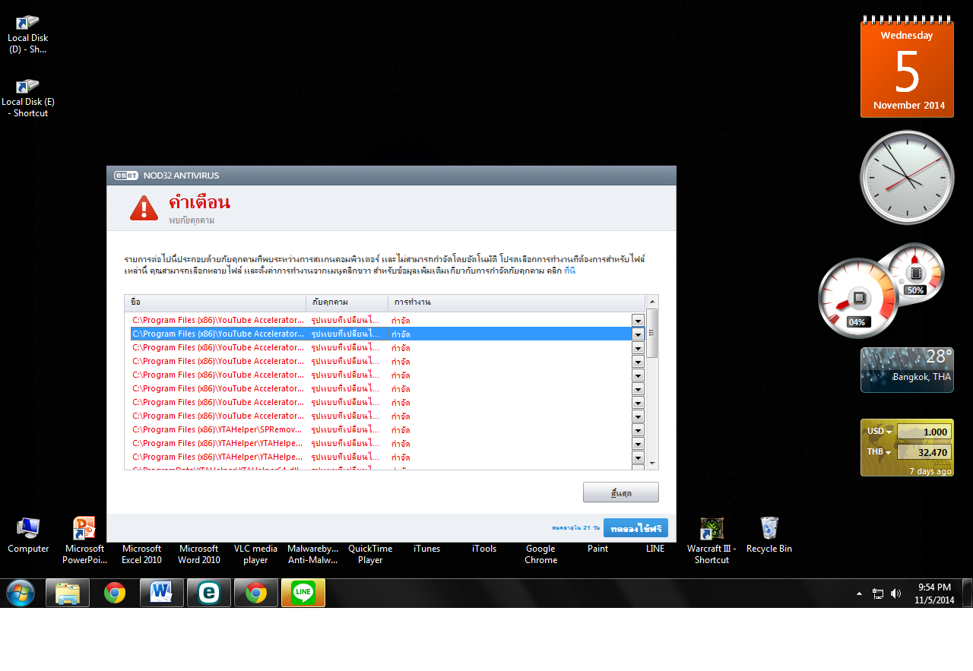The width and height of the screenshot is (973, 671).
Task: Click the Chrome taskbar icon beside Explorer
Action: point(115,593)
